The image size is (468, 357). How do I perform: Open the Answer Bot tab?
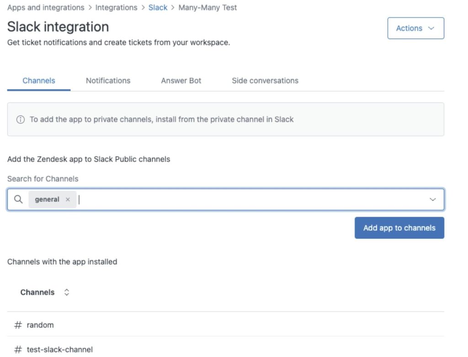coord(181,80)
